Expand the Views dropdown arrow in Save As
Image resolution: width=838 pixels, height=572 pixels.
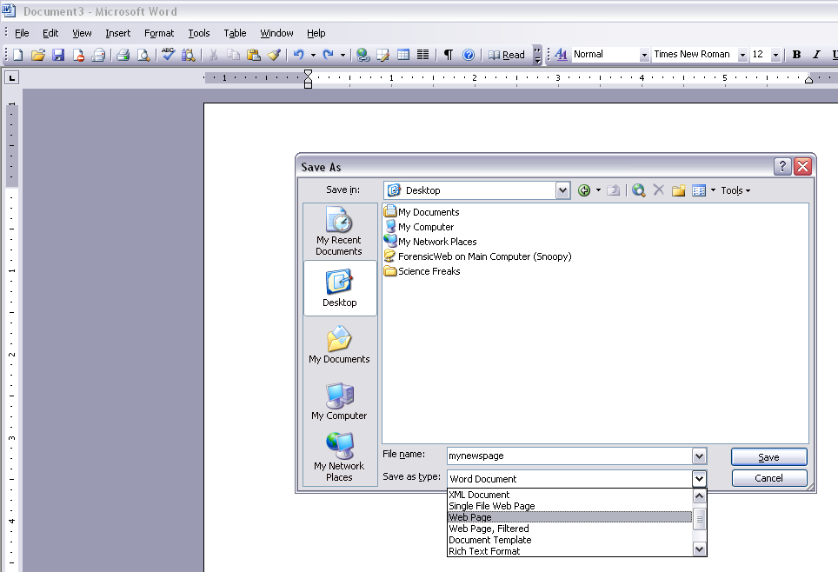(713, 190)
